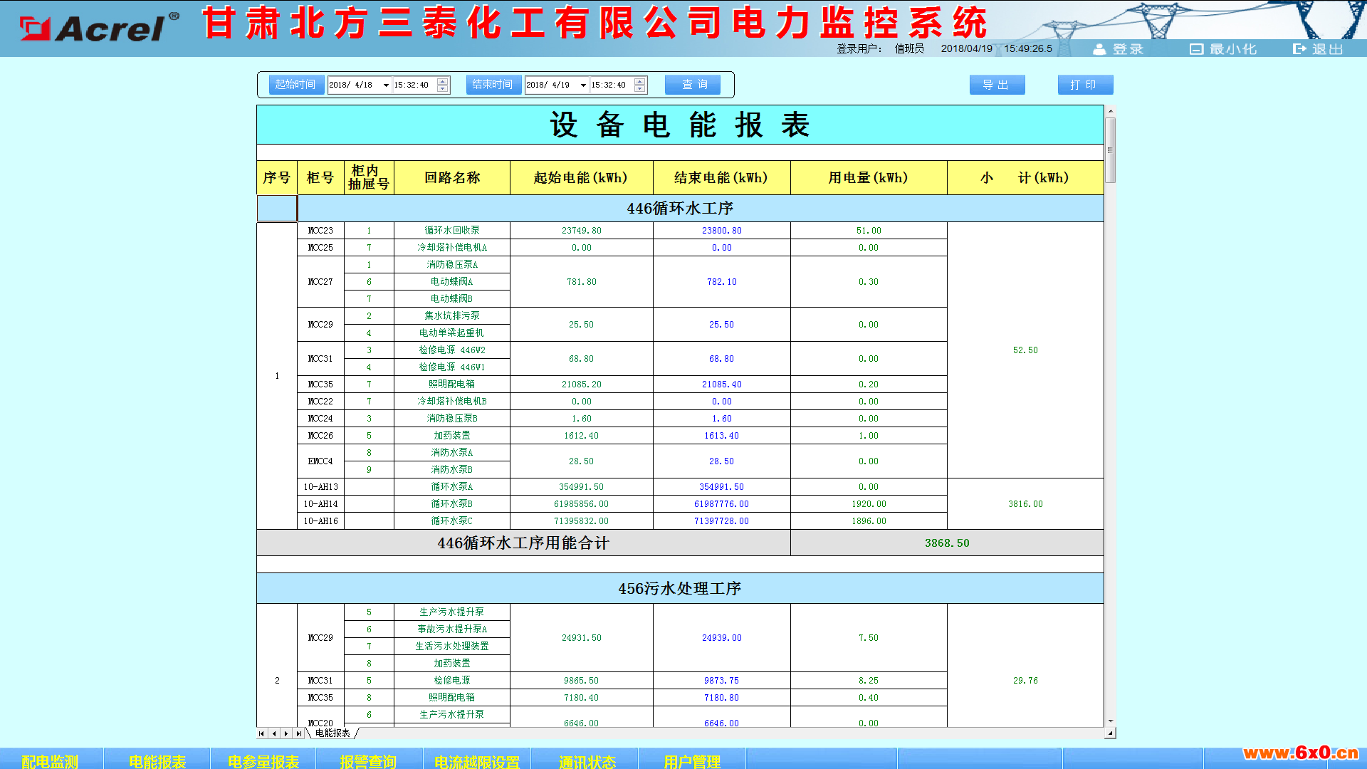Screen dimensions: 1367x769
Task: Go to last sheet navigation arrow
Action: 298,733
